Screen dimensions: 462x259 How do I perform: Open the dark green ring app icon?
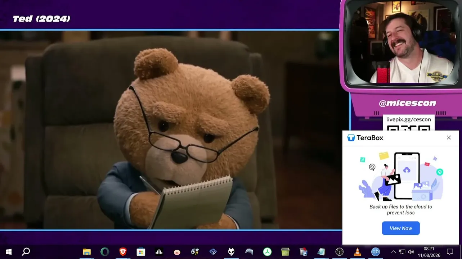(x=105, y=252)
